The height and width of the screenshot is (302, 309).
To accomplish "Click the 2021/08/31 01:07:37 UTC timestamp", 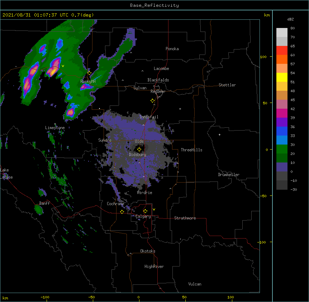I will (x=35, y=15).
